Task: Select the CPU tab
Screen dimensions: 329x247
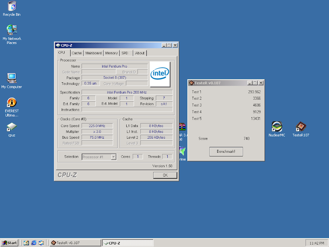Action: pos(62,52)
